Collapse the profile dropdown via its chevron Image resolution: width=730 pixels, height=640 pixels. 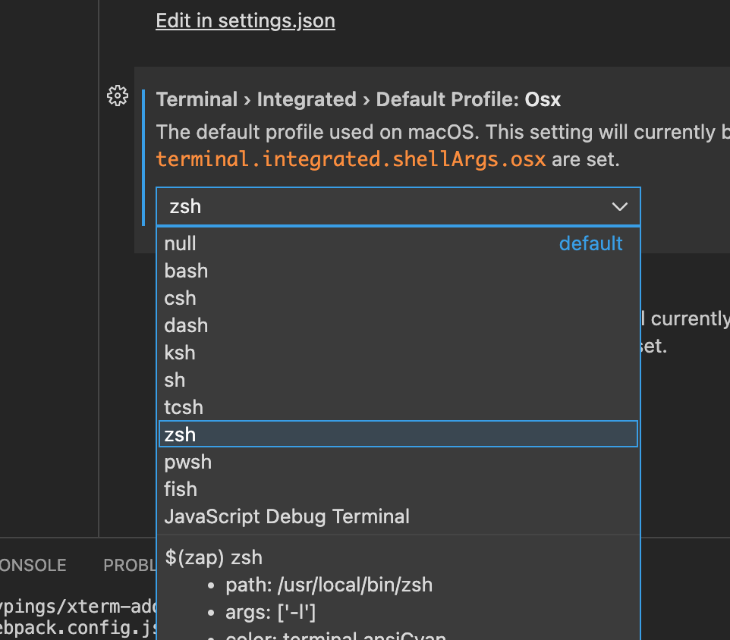pyautogui.click(x=620, y=206)
